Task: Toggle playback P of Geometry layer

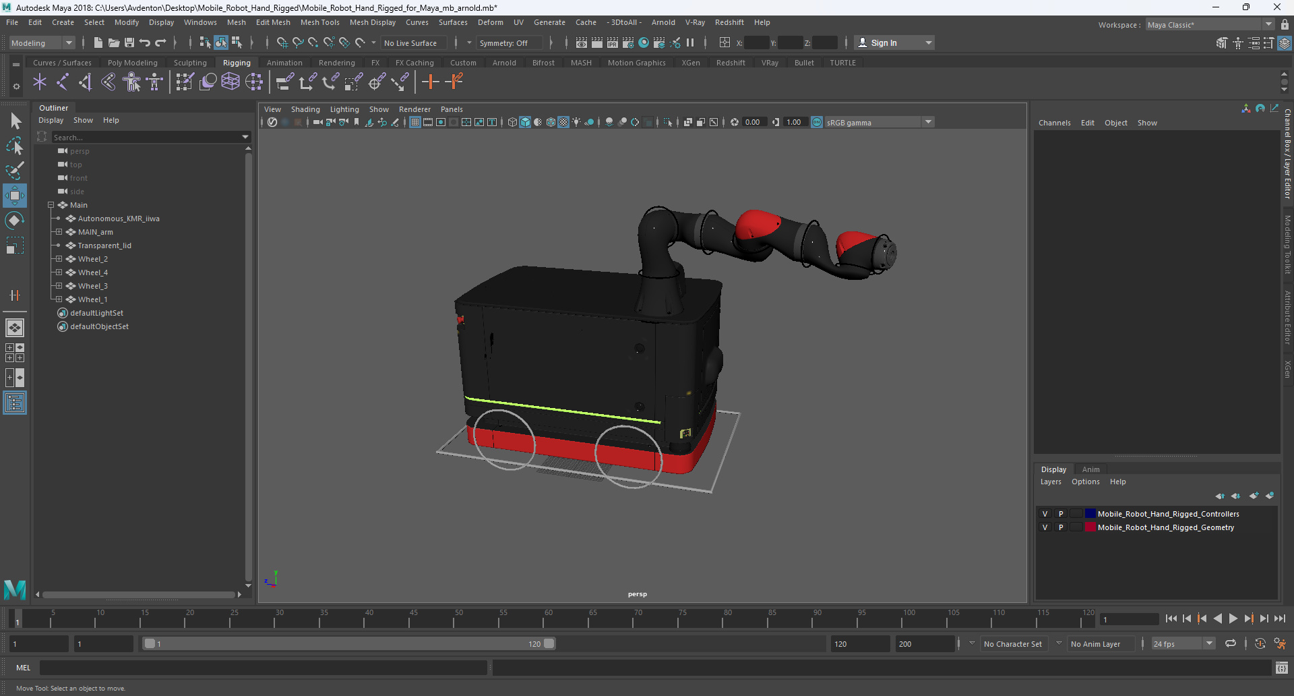Action: pos(1061,527)
